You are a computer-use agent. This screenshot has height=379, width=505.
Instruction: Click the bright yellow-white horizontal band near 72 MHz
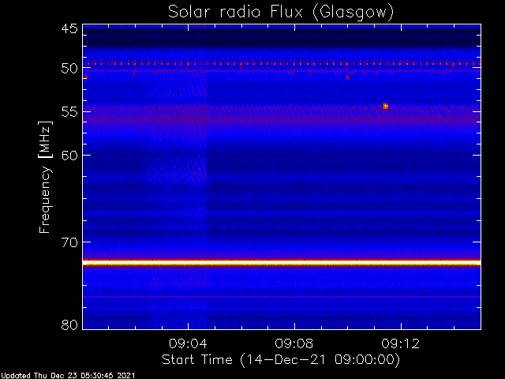click(x=282, y=263)
